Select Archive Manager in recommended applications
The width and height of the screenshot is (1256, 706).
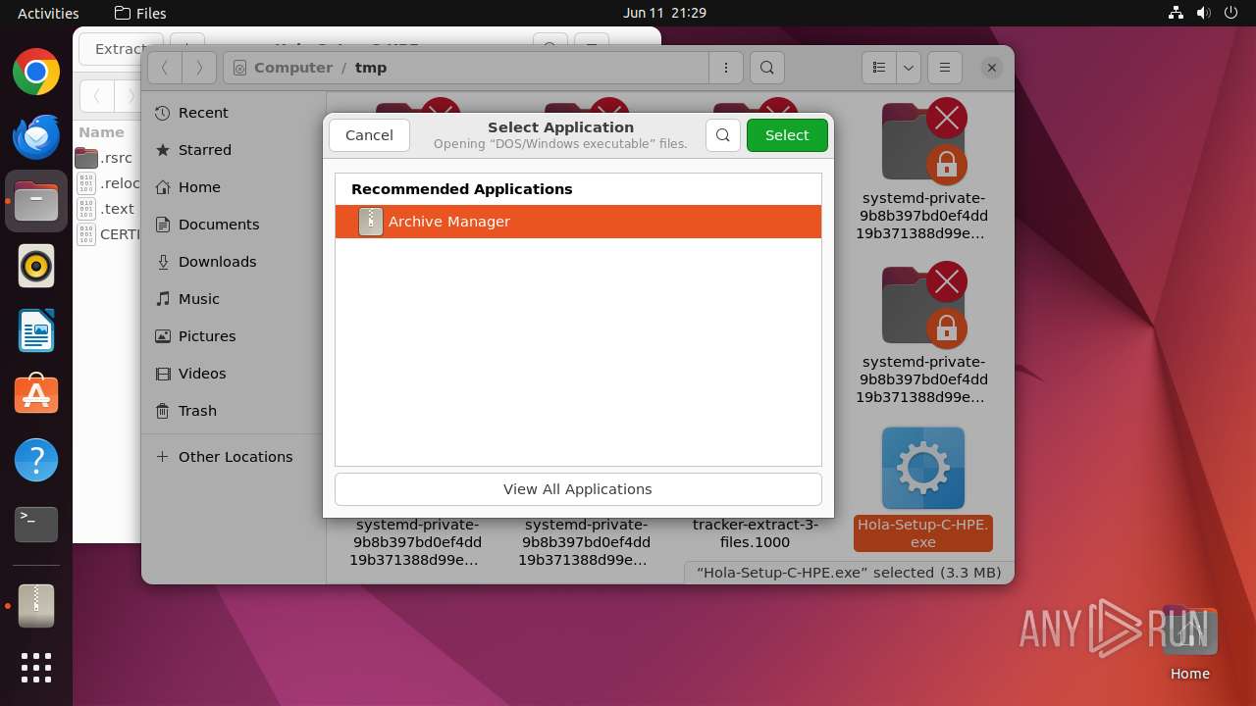[x=578, y=222]
